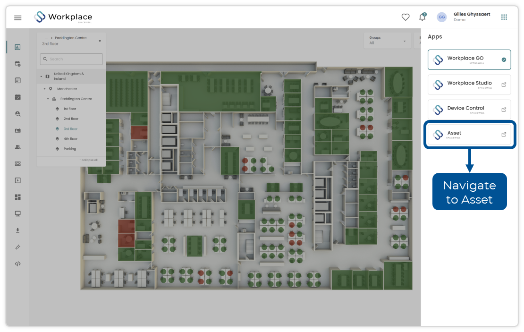Open the ticket icon in sidebar
Screen dimensions: 524x332
[x=18, y=163]
